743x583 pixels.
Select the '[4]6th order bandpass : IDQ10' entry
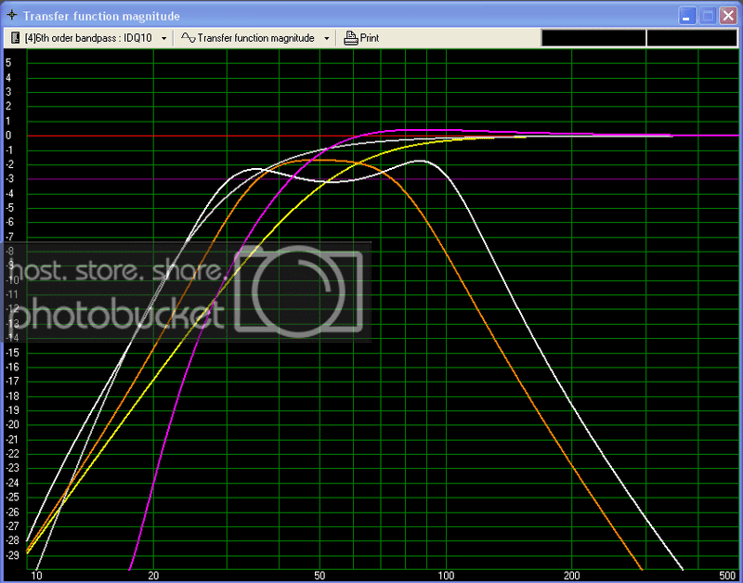pos(88,38)
